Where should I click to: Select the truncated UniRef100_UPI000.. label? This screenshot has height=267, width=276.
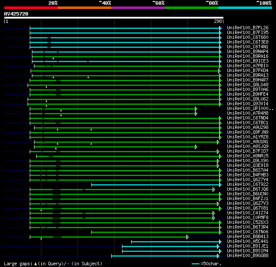250,109
